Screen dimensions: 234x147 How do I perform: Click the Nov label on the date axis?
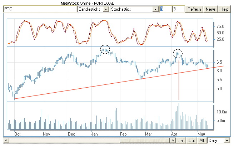(46, 134)
